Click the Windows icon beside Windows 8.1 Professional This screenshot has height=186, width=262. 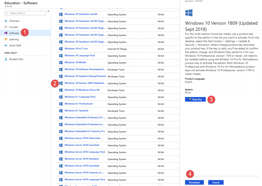tap(61, 104)
